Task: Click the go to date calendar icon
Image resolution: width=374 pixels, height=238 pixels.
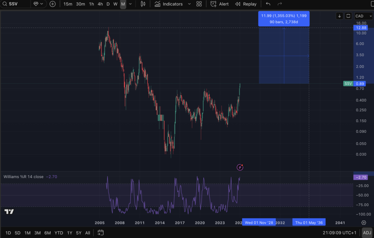Action: (x=101, y=233)
